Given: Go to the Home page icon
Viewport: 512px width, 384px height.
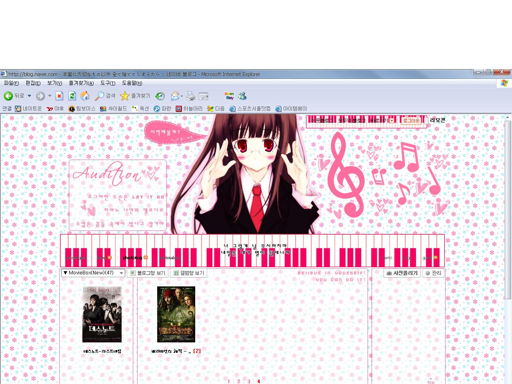Looking at the screenshot, I should tap(85, 96).
